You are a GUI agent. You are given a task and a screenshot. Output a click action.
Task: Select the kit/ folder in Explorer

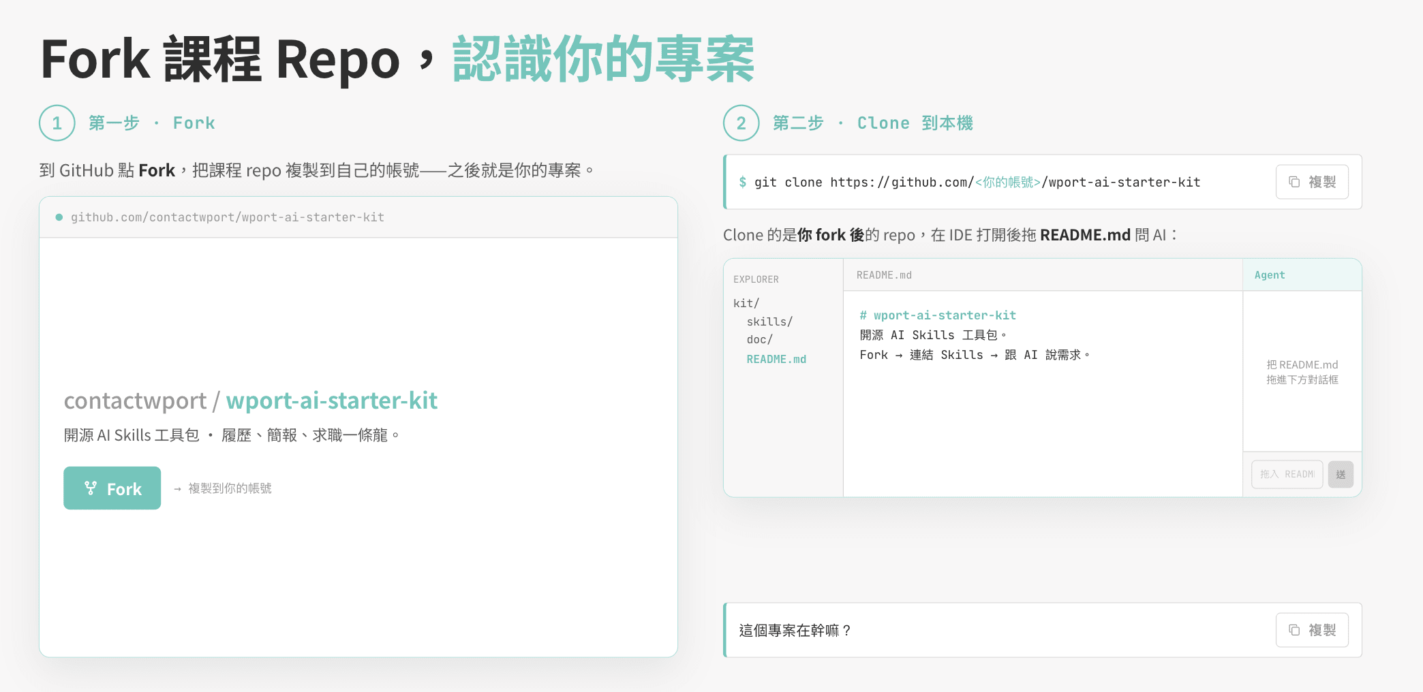coord(746,303)
